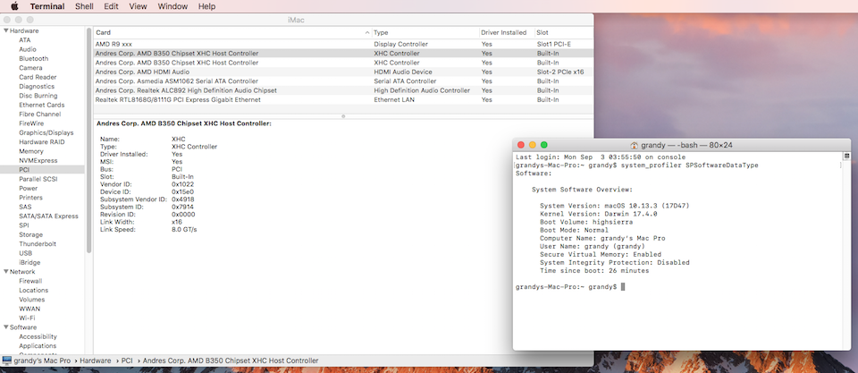Screen dimensions: 858x373
Task: Click the computer icon in the path bar
Action: pyautogui.click(x=7, y=360)
